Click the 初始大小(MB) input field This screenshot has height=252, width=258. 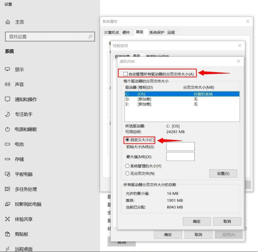[180, 146]
